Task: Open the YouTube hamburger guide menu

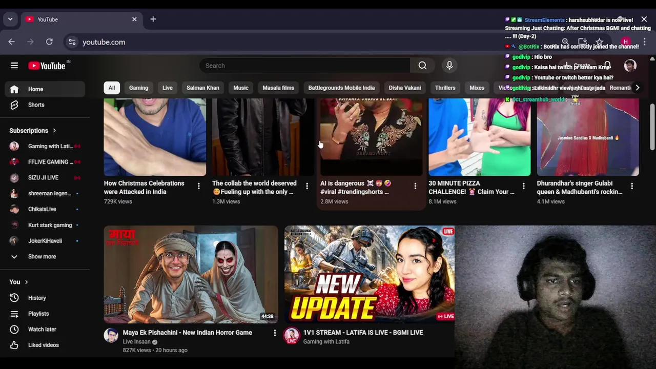Action: [x=14, y=66]
